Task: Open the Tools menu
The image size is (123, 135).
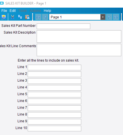Action: point(23,11)
